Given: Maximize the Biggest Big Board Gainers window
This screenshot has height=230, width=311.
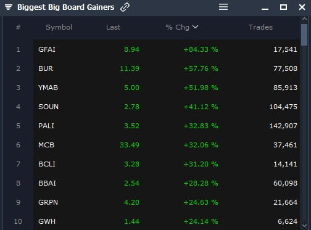Looking at the screenshot, I should click(x=283, y=7).
